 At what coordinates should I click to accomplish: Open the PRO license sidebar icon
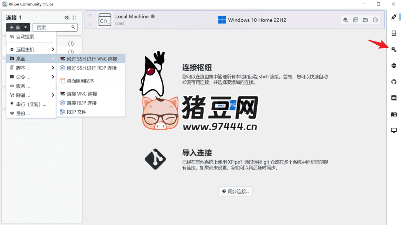[x=394, y=66]
